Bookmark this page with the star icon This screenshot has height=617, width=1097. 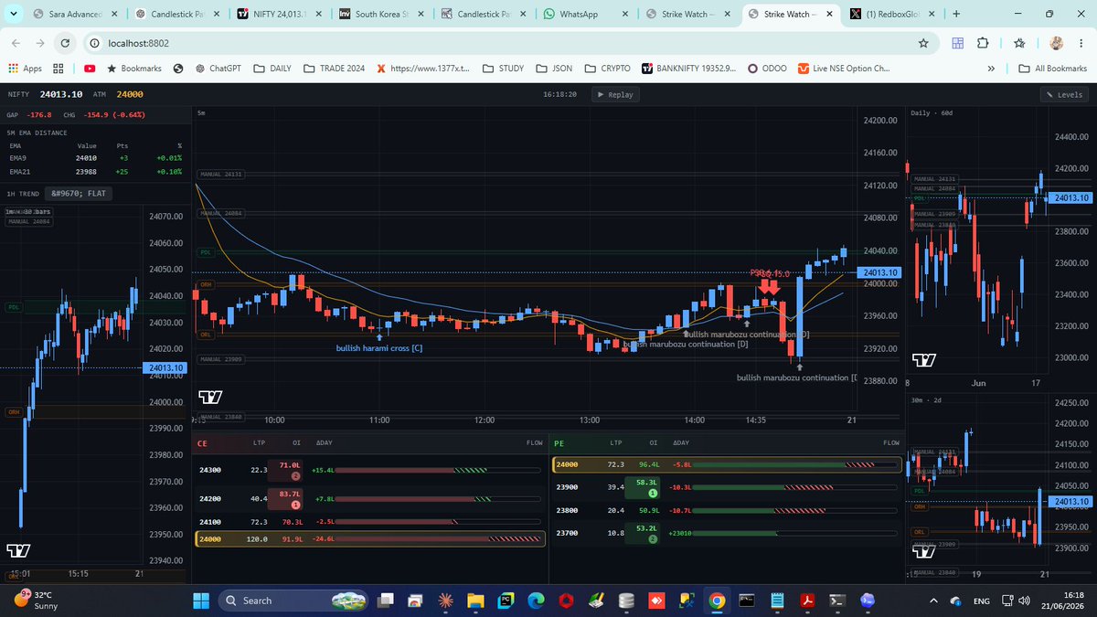(x=923, y=43)
